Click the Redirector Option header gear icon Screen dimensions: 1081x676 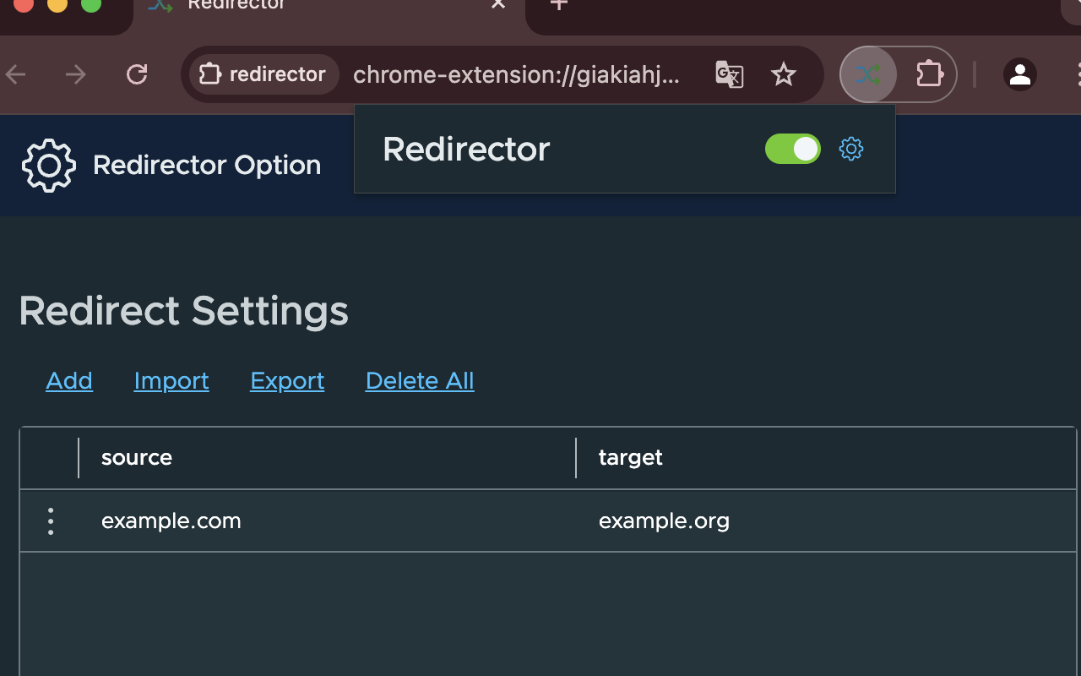pos(49,165)
